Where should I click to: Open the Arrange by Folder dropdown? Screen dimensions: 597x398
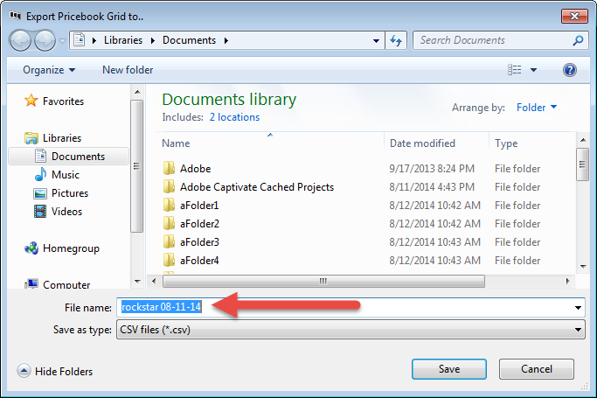[537, 108]
